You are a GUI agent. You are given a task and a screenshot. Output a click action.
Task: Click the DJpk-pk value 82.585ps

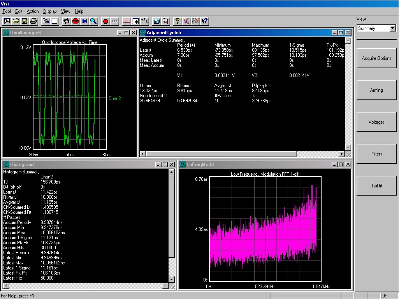click(260, 91)
